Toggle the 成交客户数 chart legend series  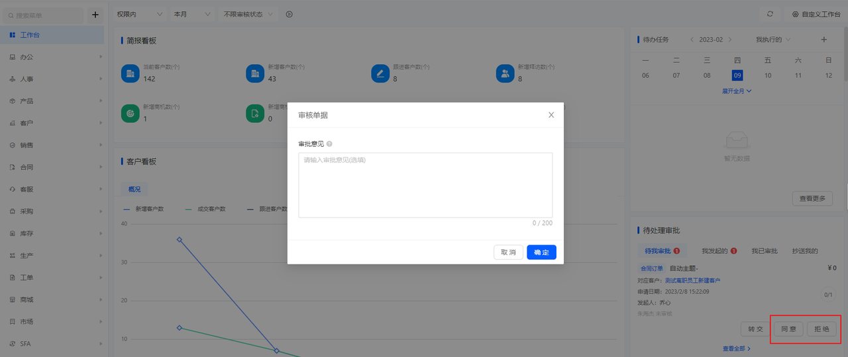(205, 209)
